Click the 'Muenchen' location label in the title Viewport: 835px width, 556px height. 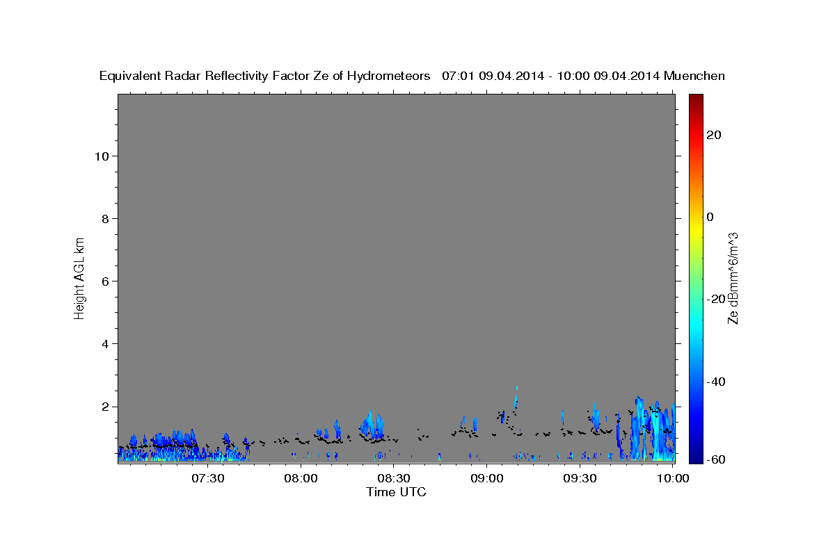coord(694,76)
